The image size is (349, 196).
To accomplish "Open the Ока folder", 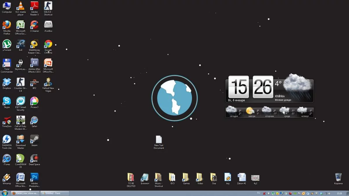I will pos(214,179).
